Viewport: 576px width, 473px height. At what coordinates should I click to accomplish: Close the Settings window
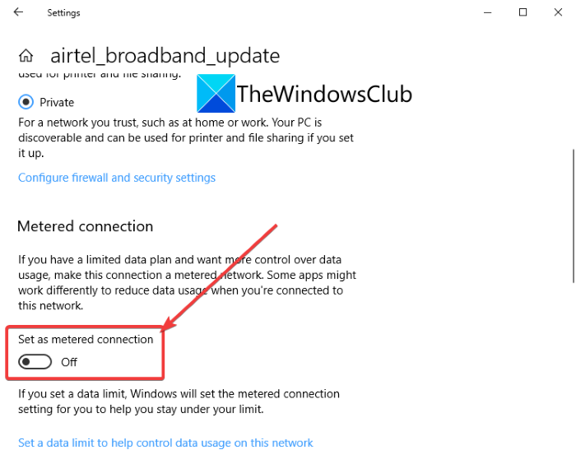pyautogui.click(x=560, y=12)
